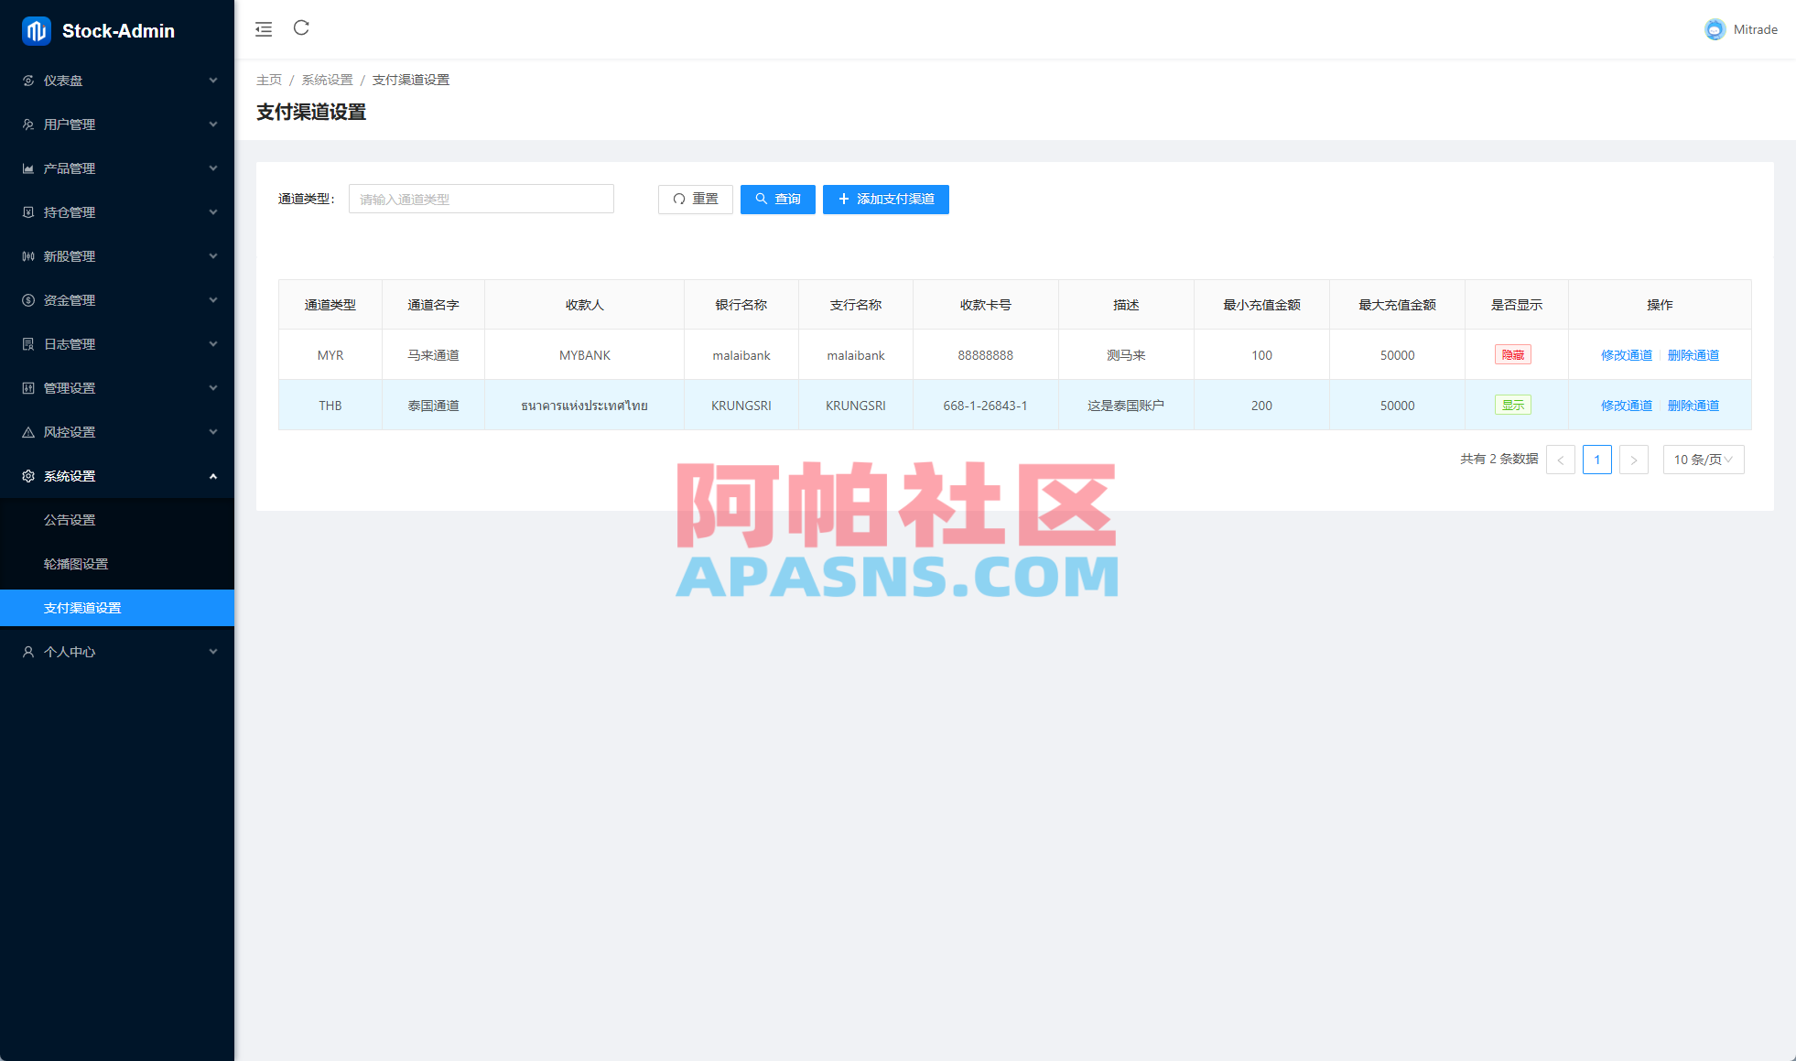
Task: Open 轮播图设置 from system settings menu
Action: pyautogui.click(x=75, y=563)
